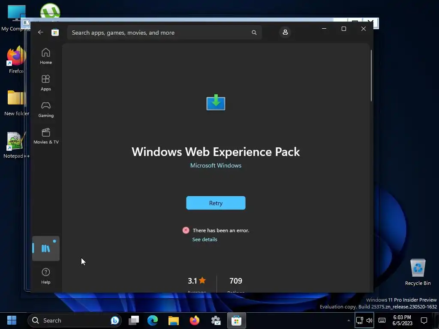The image size is (439, 329).
Task: Click the taskbar Search box
Action: pyautogui.click(x=75, y=320)
